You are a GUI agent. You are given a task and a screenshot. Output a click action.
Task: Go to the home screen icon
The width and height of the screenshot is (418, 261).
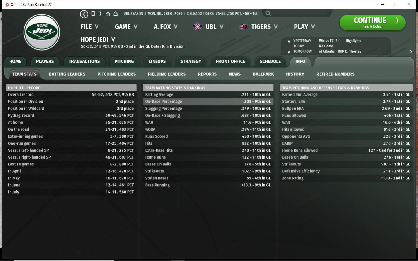116,14
